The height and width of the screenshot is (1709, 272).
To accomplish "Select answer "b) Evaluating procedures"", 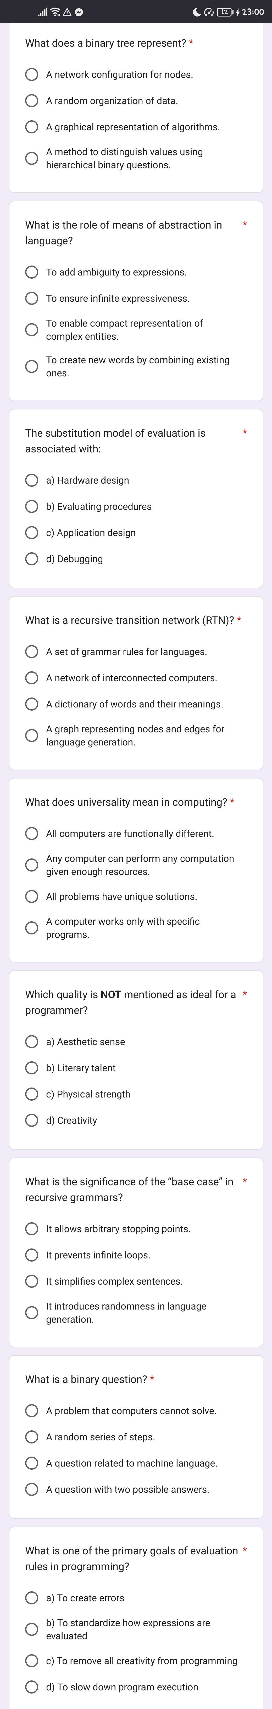I will [32, 506].
